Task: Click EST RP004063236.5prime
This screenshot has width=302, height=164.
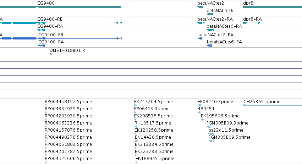Action: click(68, 123)
